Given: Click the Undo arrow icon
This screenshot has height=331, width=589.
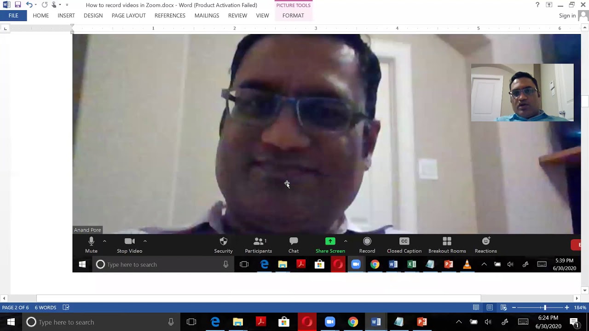Looking at the screenshot, I should click(x=29, y=5).
